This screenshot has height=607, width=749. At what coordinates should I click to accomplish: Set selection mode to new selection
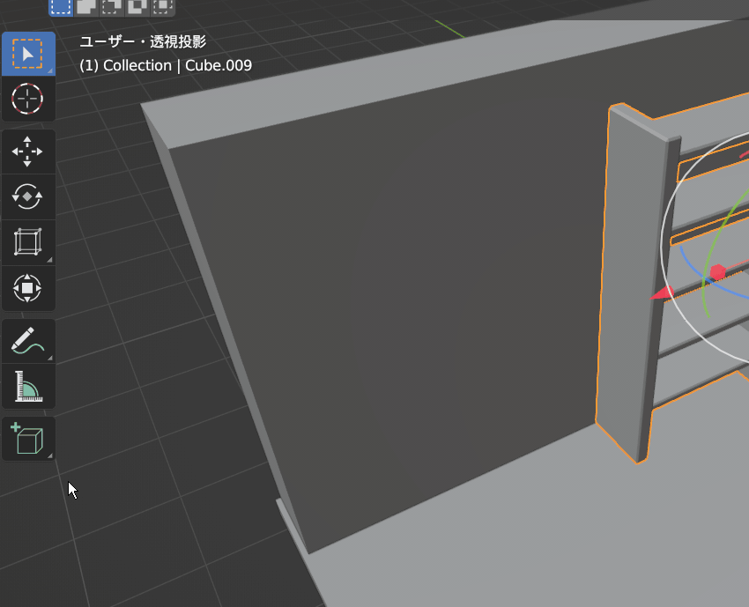(61, 7)
